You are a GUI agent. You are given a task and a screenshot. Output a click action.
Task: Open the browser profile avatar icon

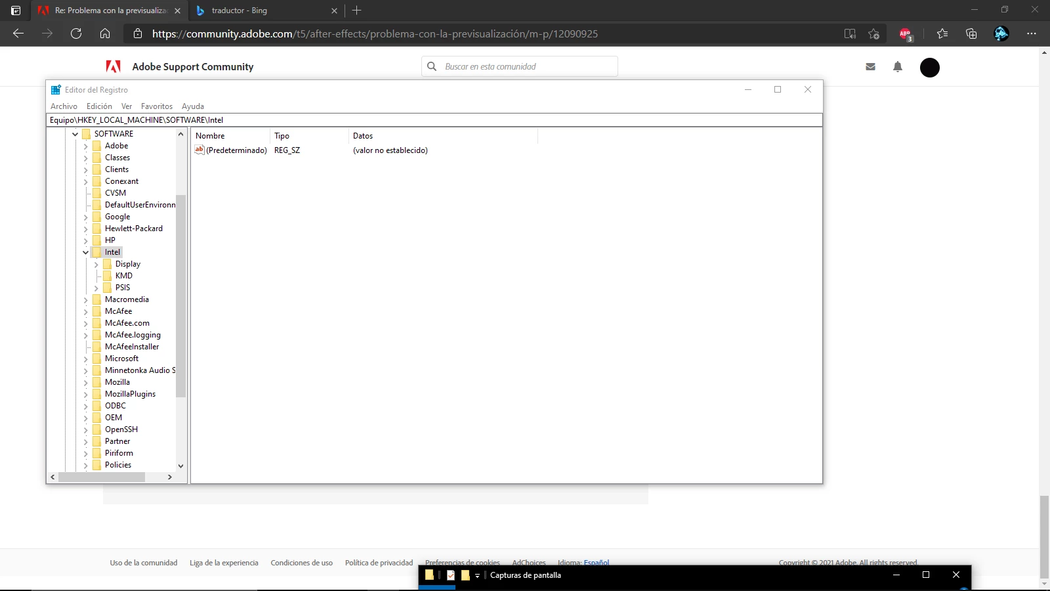click(x=1001, y=33)
